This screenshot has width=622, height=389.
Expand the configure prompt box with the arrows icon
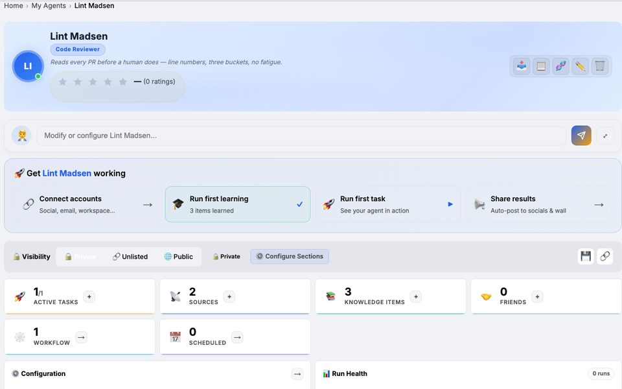pos(605,136)
